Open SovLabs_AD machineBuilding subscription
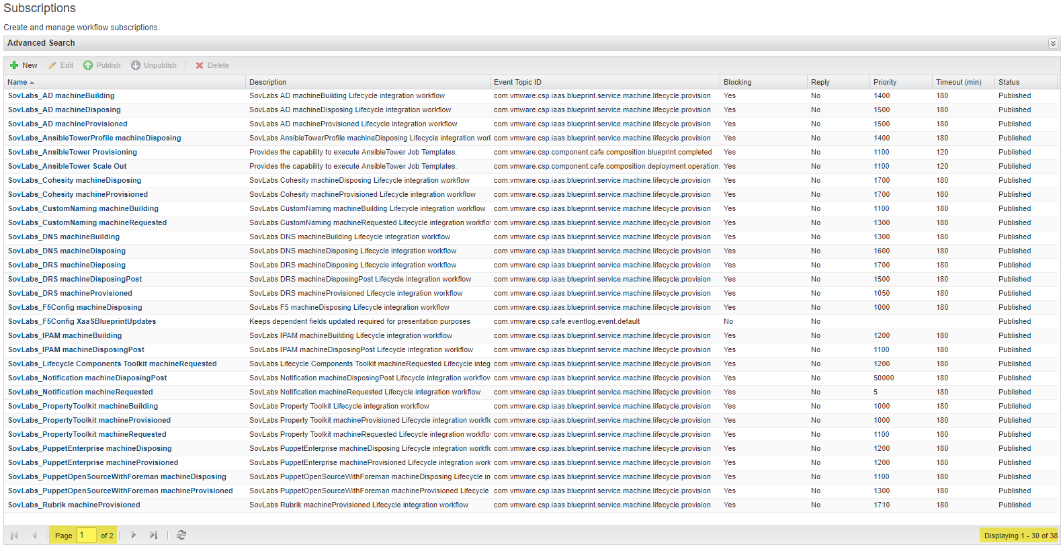1063x547 pixels. click(61, 95)
